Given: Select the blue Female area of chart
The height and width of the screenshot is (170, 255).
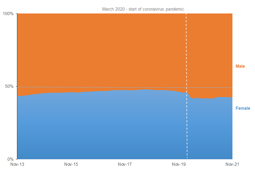Looking at the screenshot, I should tap(106, 127).
